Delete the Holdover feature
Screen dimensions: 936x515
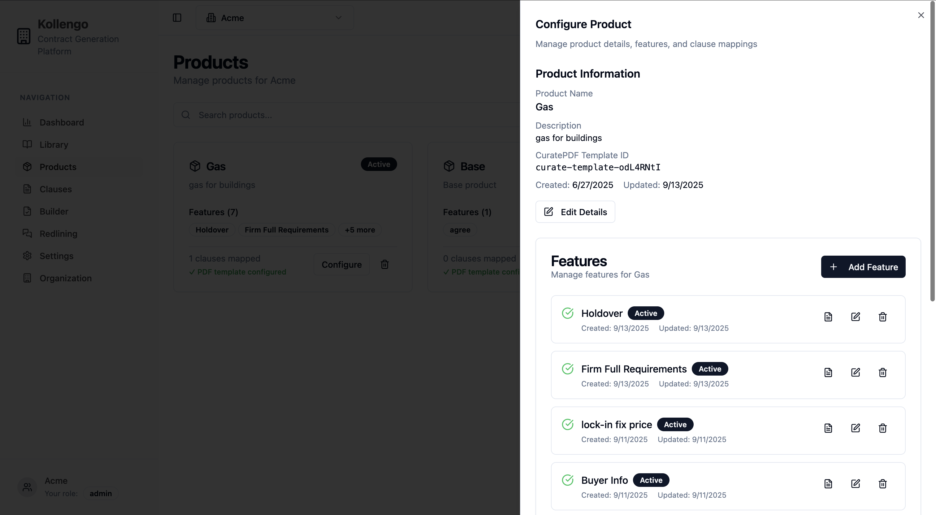tap(882, 317)
